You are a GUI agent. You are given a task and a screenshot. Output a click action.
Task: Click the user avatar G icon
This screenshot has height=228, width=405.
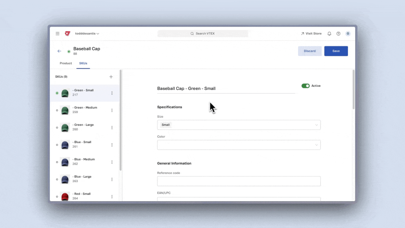348,34
